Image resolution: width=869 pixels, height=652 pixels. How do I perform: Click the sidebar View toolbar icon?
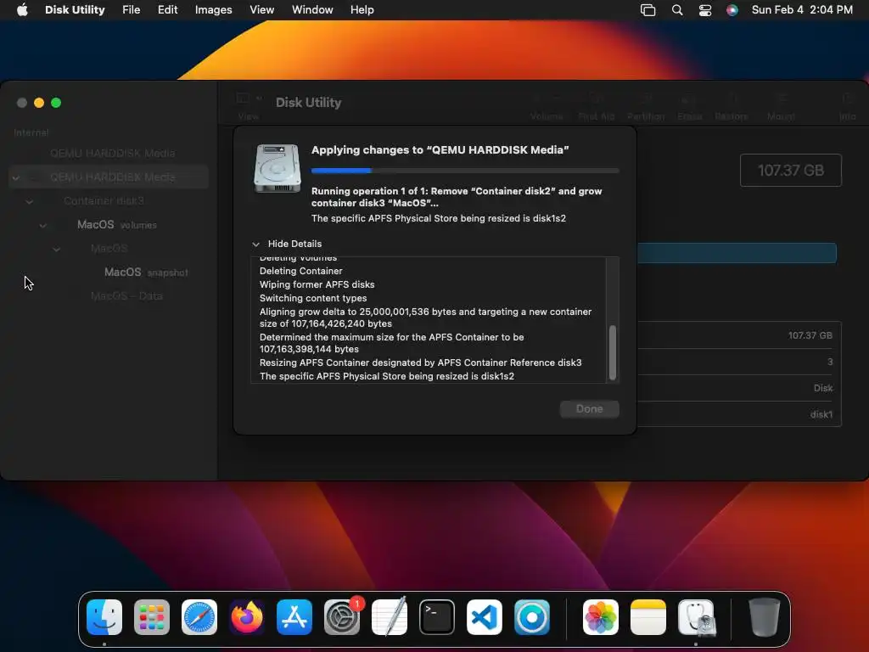point(243,98)
